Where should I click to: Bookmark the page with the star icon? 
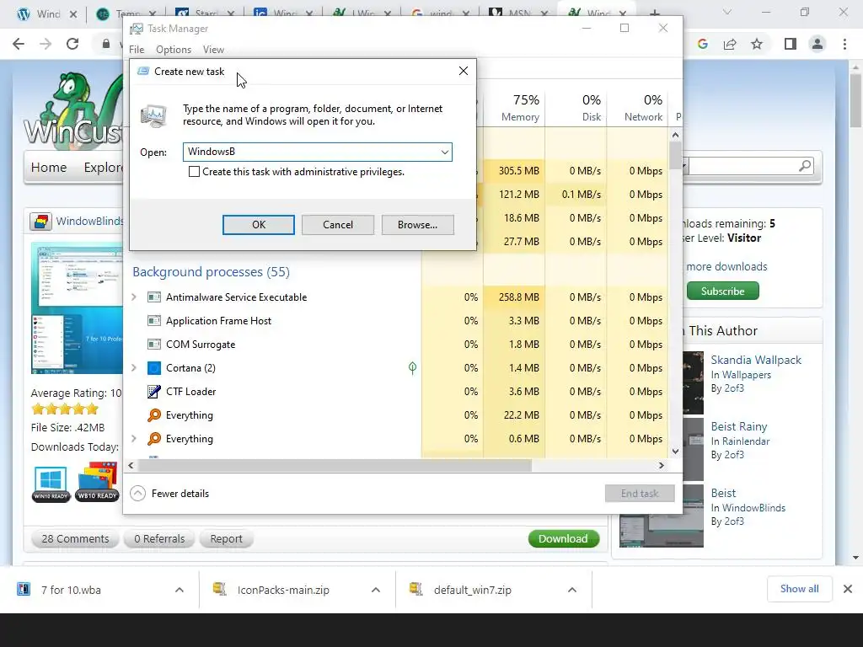point(757,44)
